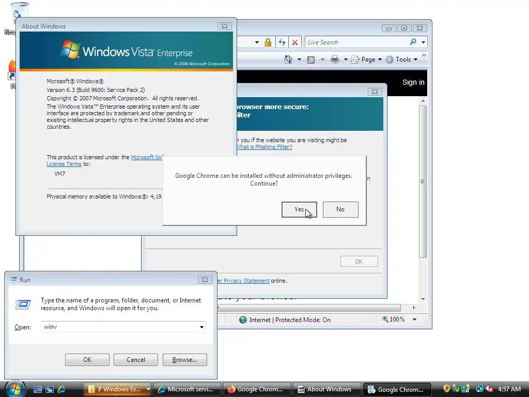Screen dimensions: 529x397
Task: Open the Privacy Statement link
Action: coord(244,281)
